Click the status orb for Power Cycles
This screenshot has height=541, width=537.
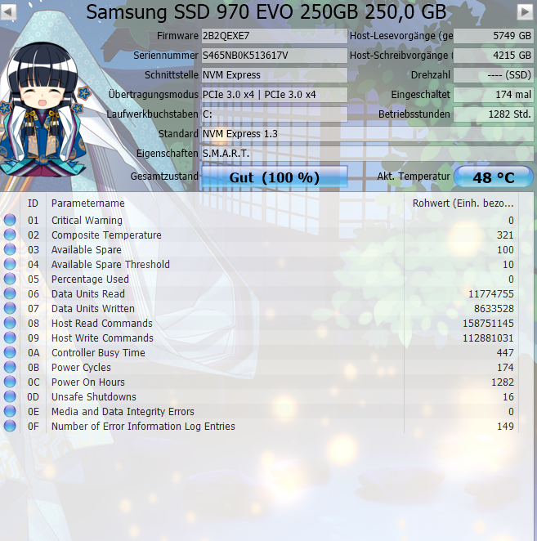10,367
